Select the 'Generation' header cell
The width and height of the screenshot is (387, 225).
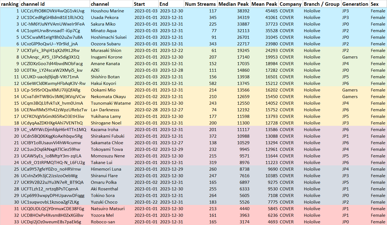(355, 4)
